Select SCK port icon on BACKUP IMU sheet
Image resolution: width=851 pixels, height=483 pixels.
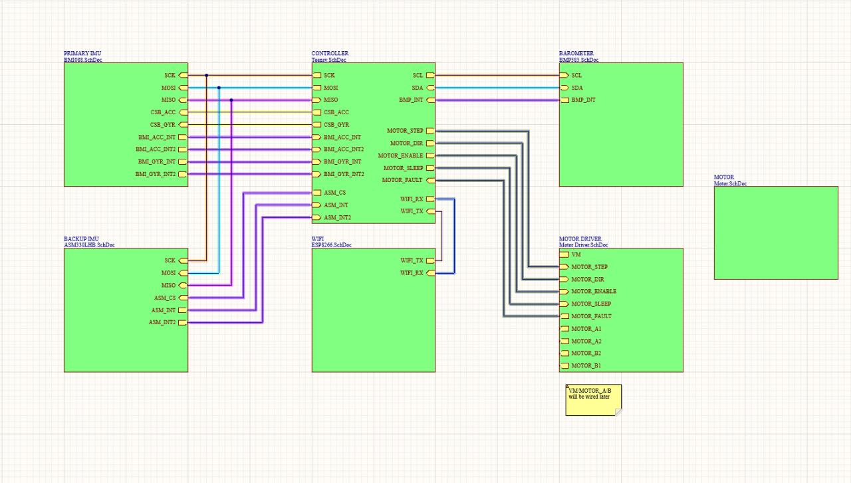click(x=183, y=260)
